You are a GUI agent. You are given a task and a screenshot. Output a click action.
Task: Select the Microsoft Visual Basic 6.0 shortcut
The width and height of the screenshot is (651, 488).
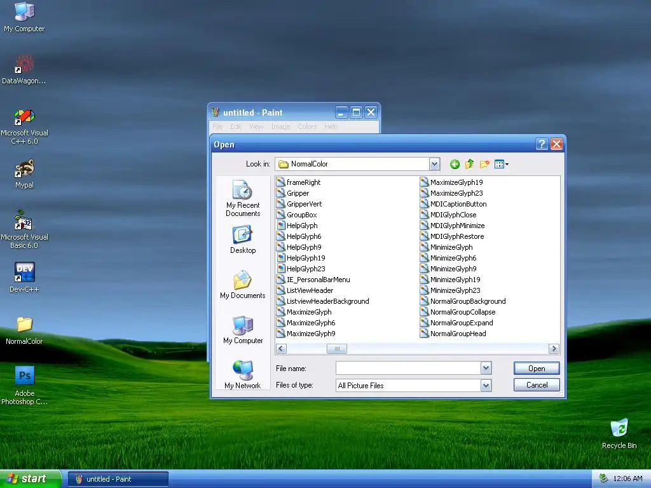click(24, 230)
